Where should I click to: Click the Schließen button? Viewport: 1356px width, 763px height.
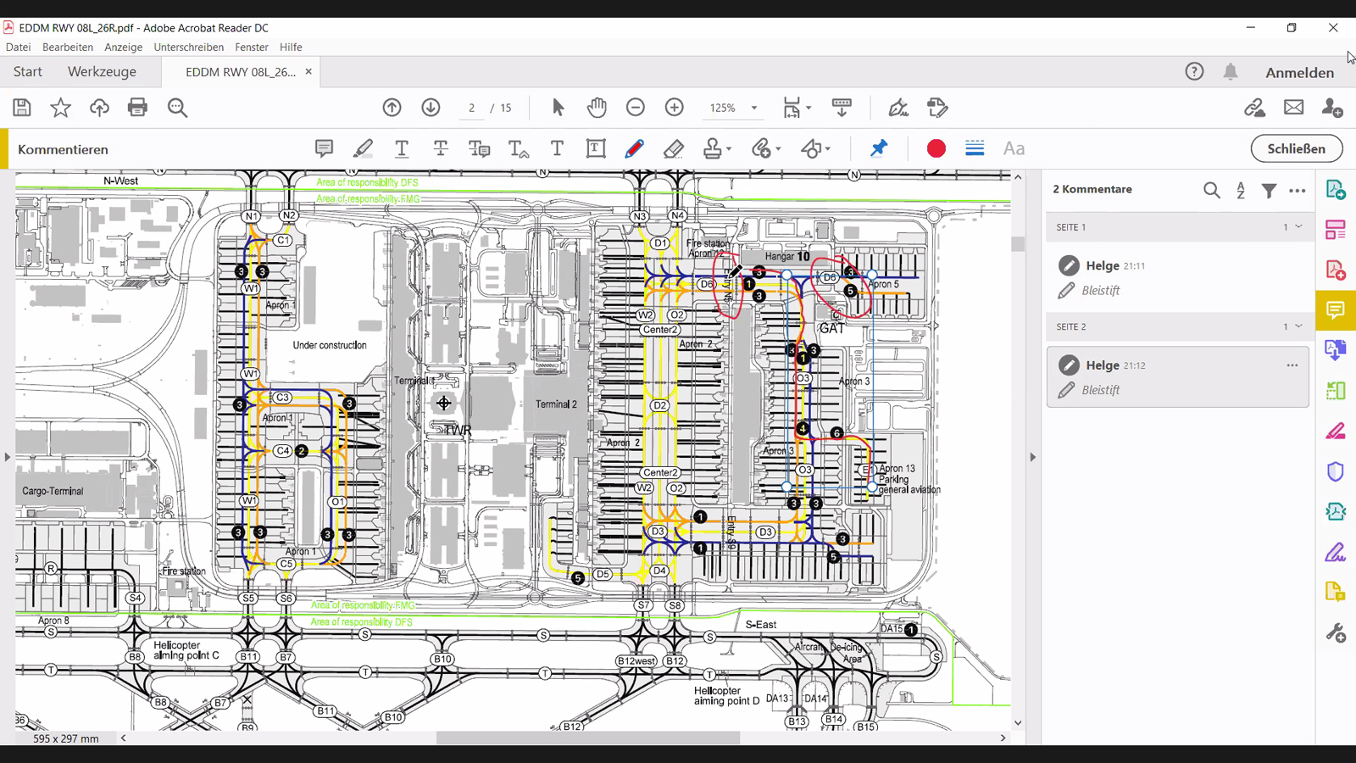click(1296, 148)
